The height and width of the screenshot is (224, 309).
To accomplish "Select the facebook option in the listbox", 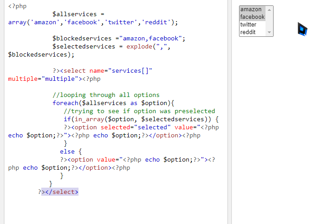I will (x=252, y=17).
